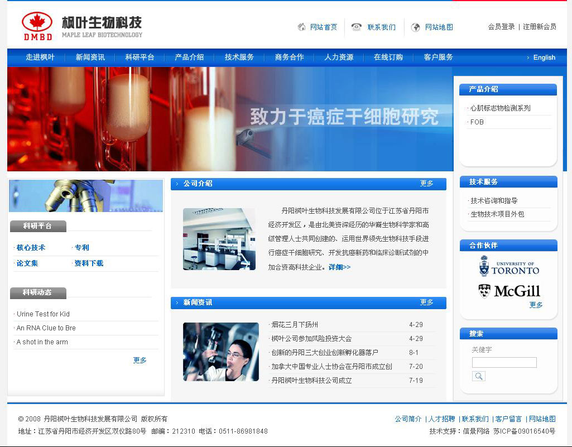The width and height of the screenshot is (572, 447).
Task: Click 更多 in the 公司介绍 header
Action: pos(426,184)
